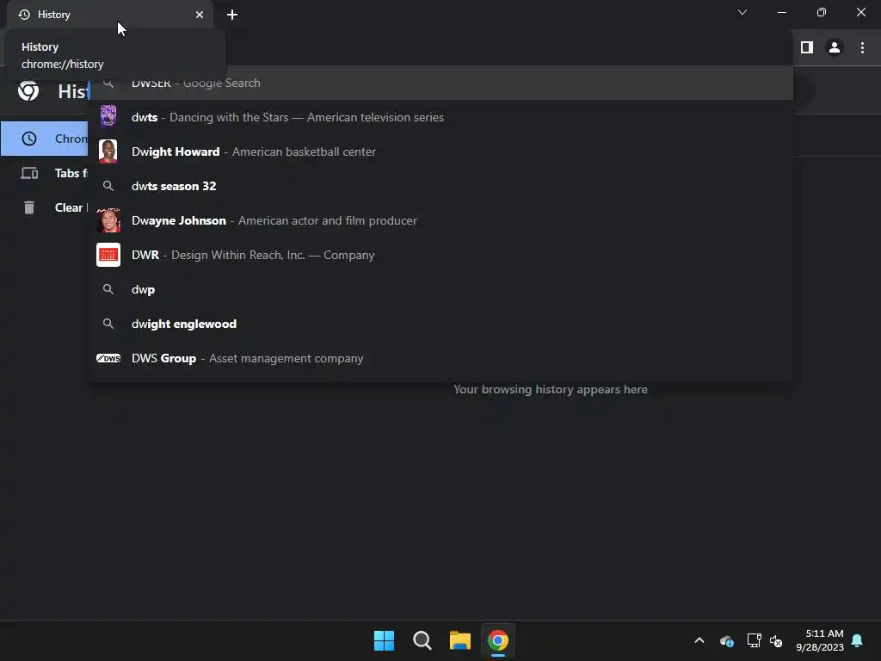The image size is (881, 661).
Task: Click the DWS Group logo icon
Action: (x=108, y=358)
